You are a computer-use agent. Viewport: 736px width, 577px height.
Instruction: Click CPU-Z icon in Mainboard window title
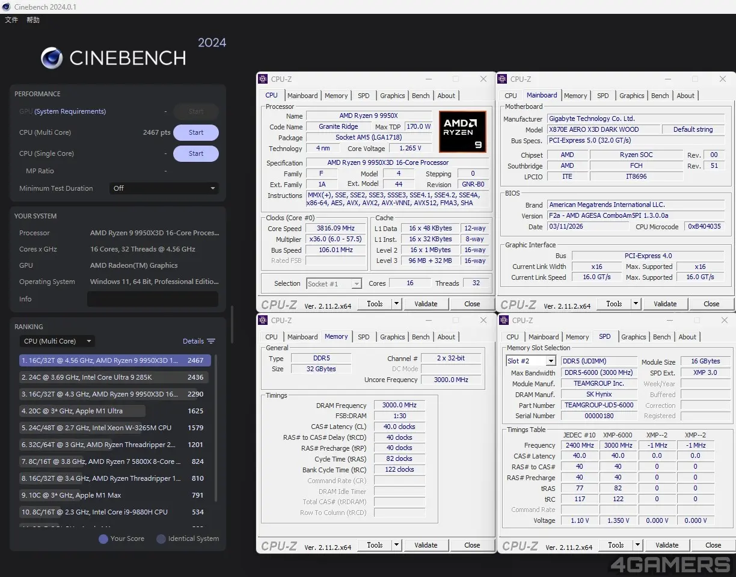coord(502,79)
